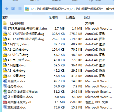Click Word icon of 任务书.doc
The height and width of the screenshot is (112, 114).
point(5,86)
